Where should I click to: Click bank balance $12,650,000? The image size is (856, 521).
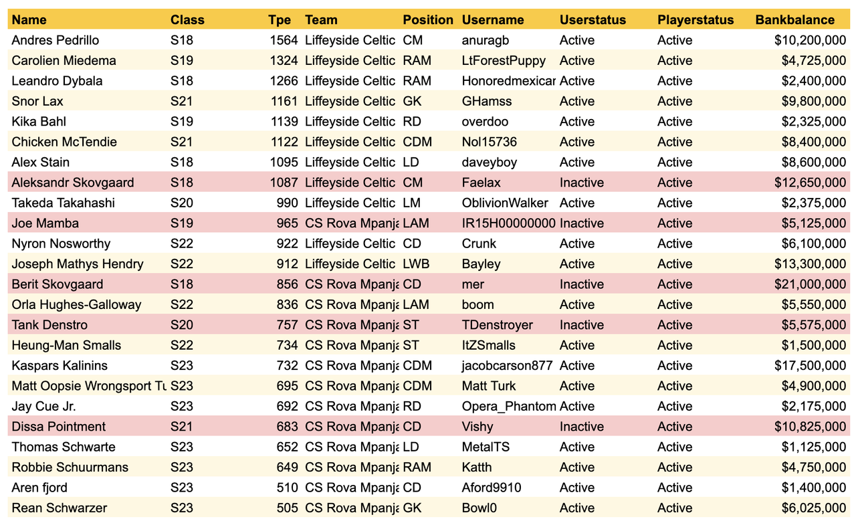click(810, 183)
